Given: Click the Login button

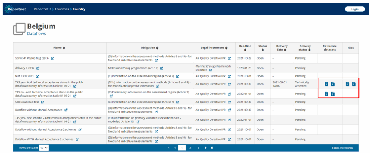Looking at the screenshot, I should click(355, 9).
